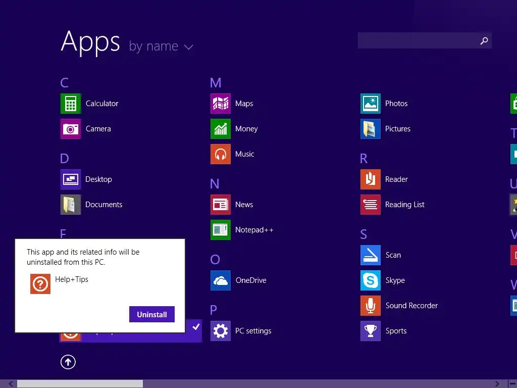Jump to letter R group header
This screenshot has height=388, width=517.
click(364, 158)
